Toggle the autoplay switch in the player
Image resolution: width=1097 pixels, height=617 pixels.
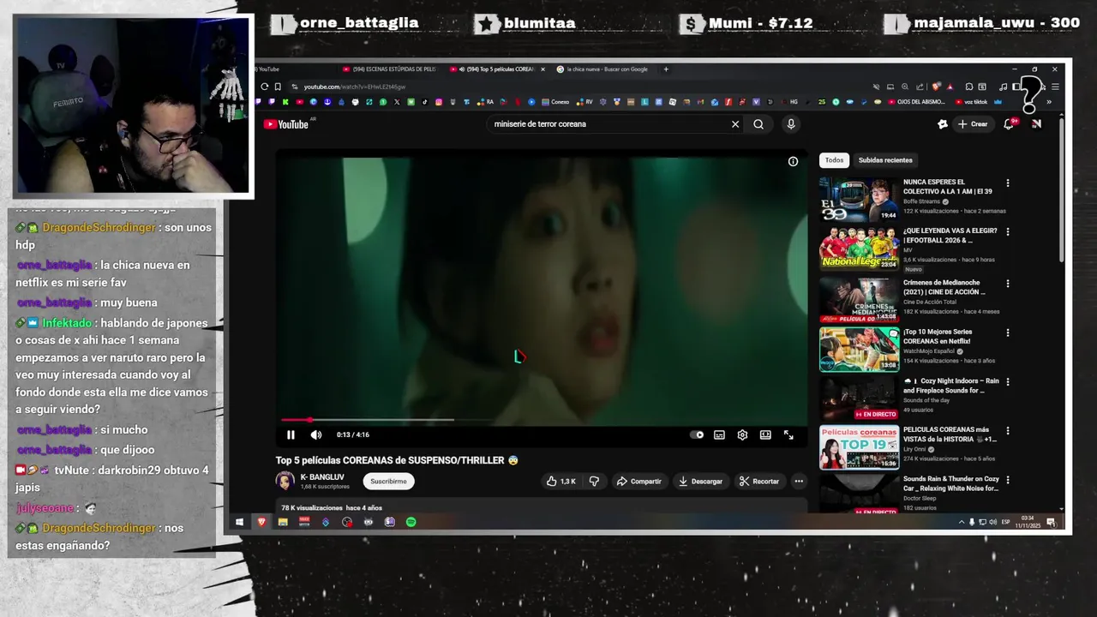[x=698, y=435]
